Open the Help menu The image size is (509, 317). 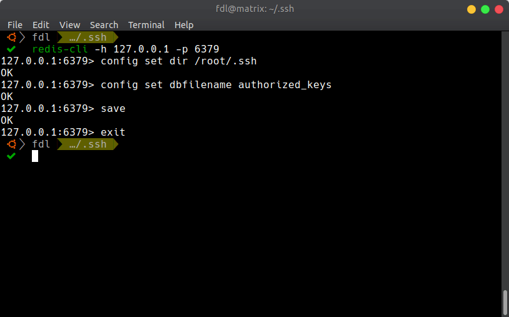(184, 25)
